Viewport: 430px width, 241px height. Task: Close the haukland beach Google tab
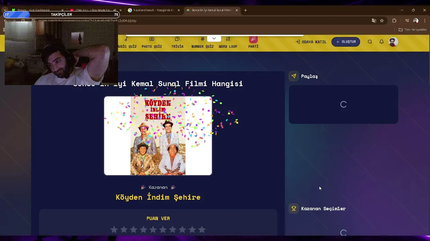click(x=179, y=10)
